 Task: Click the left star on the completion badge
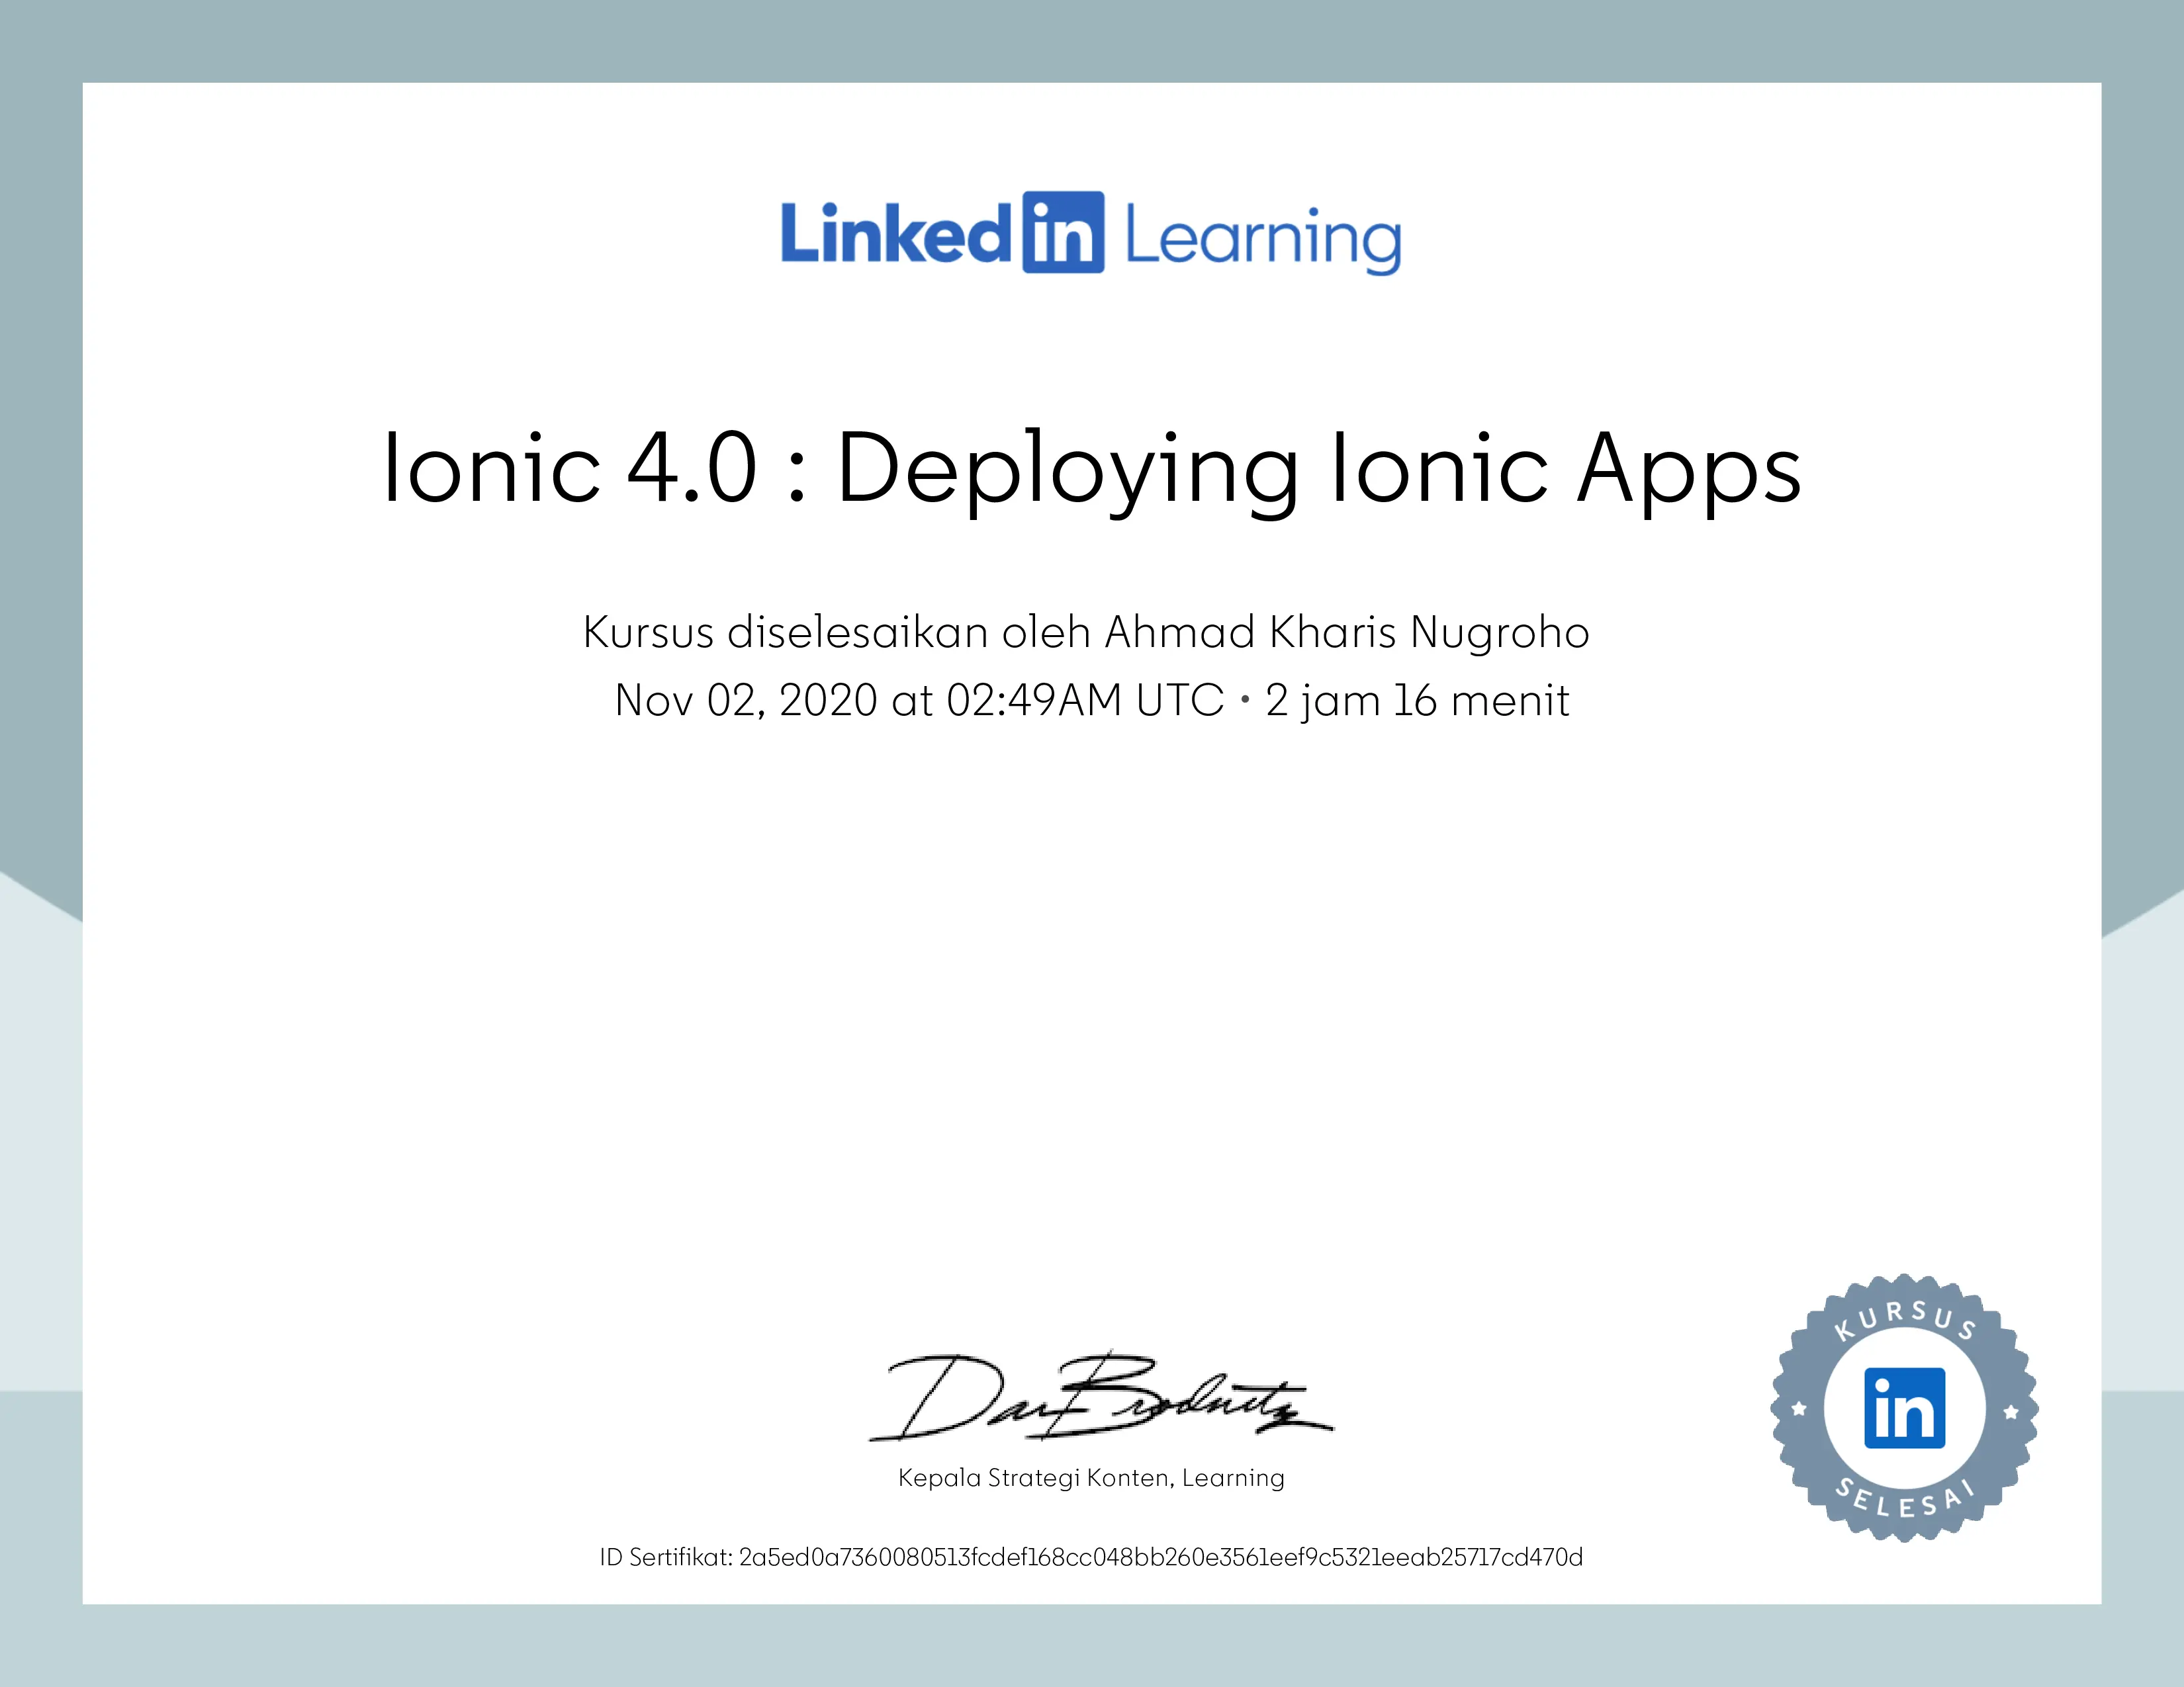1799,1409
